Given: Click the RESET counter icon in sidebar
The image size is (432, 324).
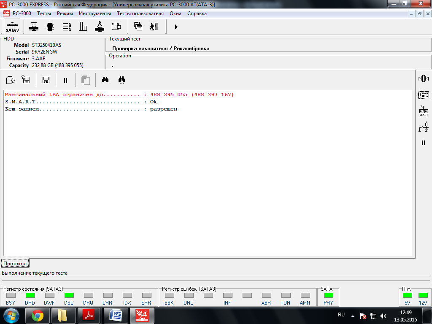Looking at the screenshot, I should click(424, 111).
